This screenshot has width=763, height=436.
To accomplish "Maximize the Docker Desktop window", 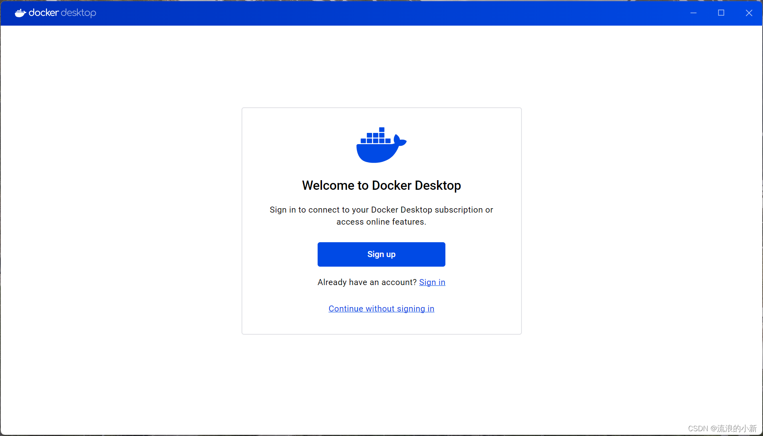I will (x=721, y=13).
